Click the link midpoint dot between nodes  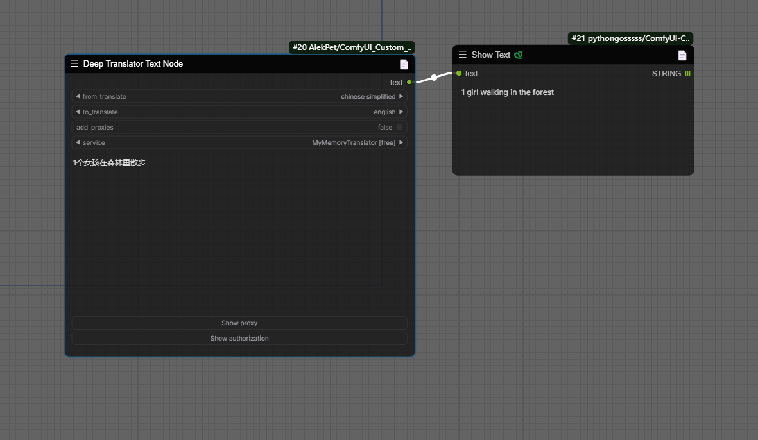(x=434, y=78)
